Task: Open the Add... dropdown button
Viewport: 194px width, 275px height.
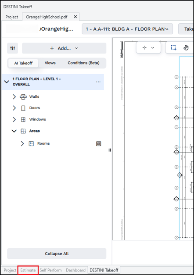Action: (x=64, y=48)
